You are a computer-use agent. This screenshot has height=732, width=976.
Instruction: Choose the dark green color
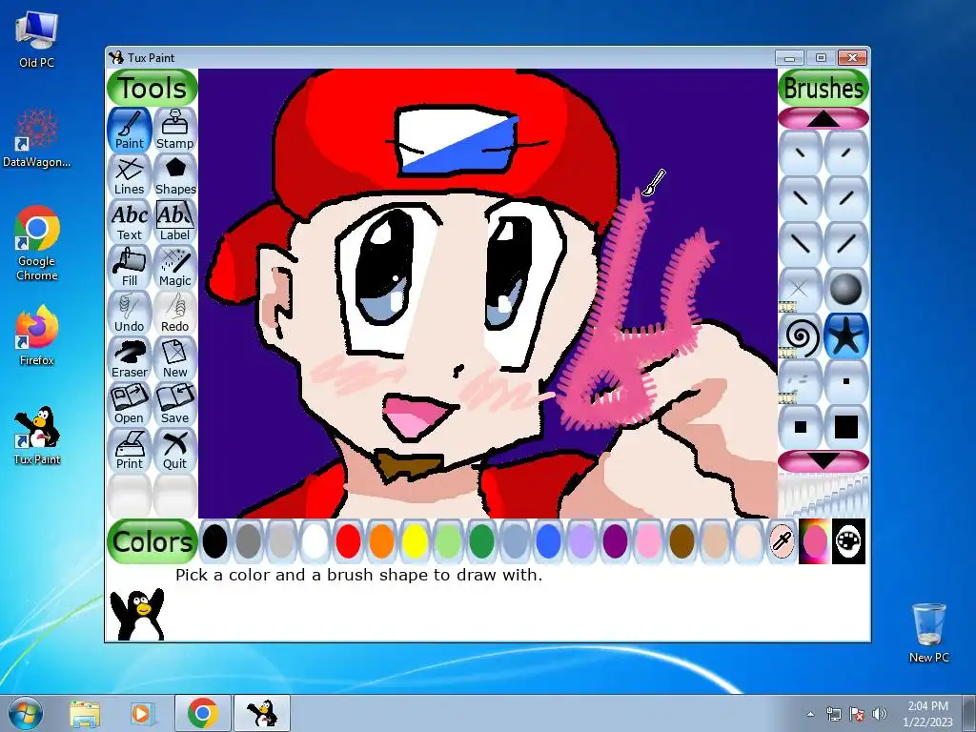coord(481,541)
